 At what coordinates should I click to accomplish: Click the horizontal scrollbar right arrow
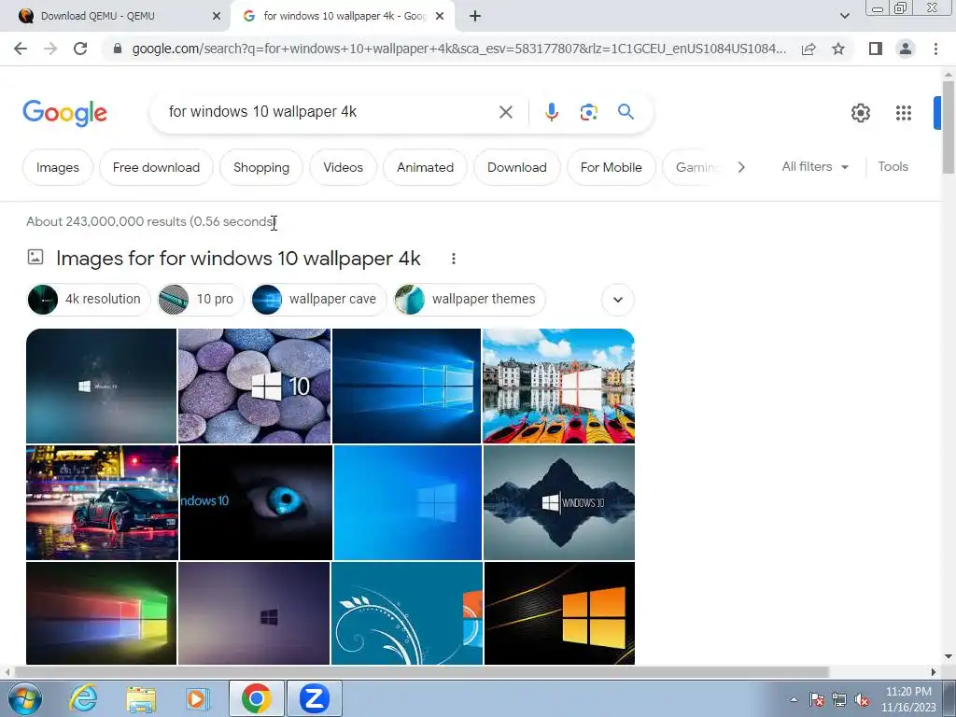tap(934, 672)
